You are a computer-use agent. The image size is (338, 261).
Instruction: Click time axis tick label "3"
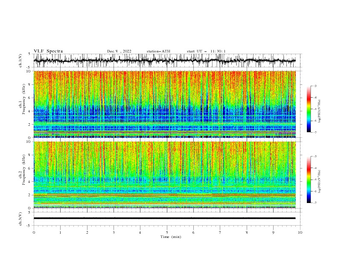(114, 232)
